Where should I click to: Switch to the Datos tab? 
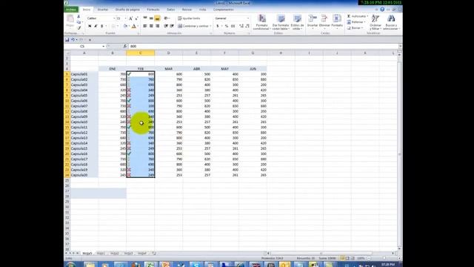click(170, 10)
